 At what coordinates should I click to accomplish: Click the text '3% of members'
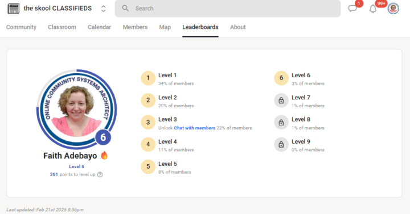308,83
